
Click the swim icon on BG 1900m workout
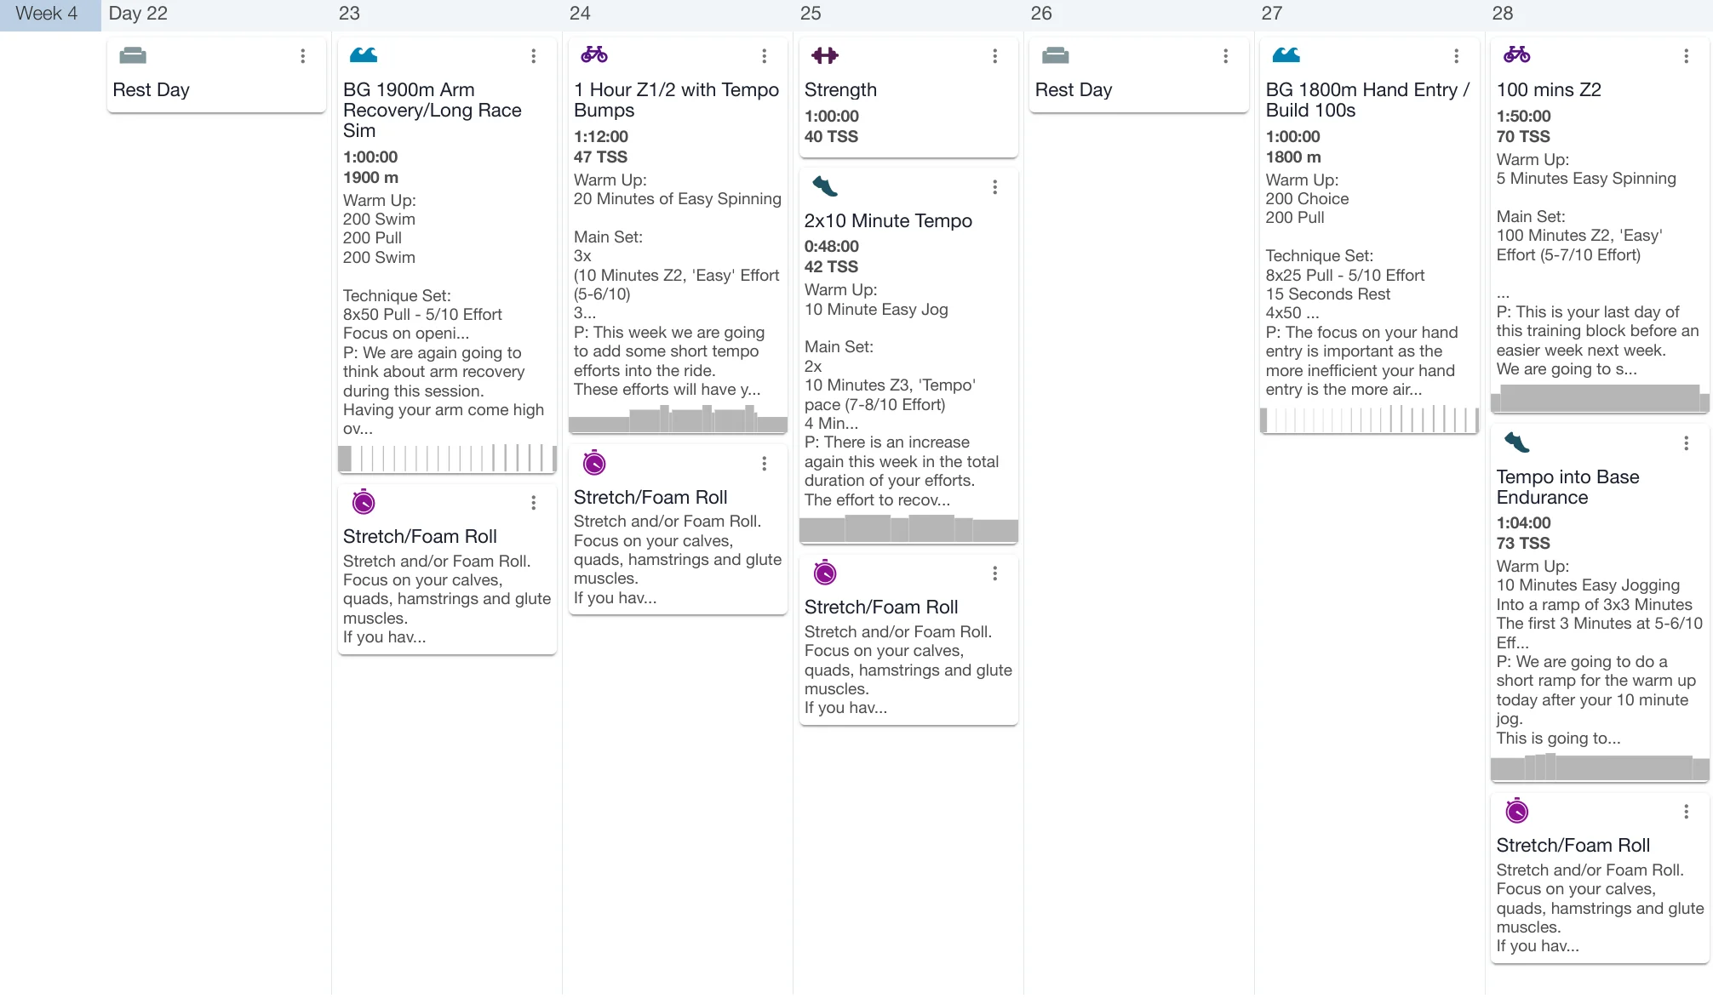(x=364, y=55)
